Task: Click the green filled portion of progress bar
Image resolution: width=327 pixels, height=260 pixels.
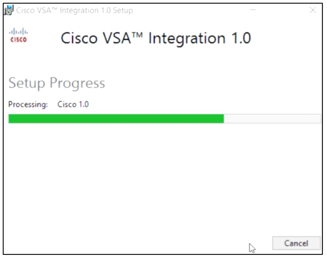Action: coord(116,119)
